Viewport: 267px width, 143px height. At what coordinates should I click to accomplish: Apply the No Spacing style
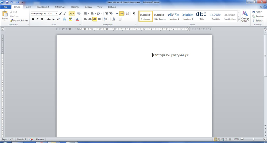[x=159, y=16]
